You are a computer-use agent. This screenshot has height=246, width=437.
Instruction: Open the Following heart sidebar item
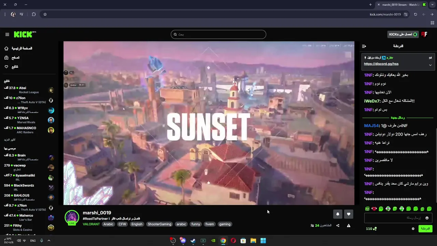coord(11,67)
